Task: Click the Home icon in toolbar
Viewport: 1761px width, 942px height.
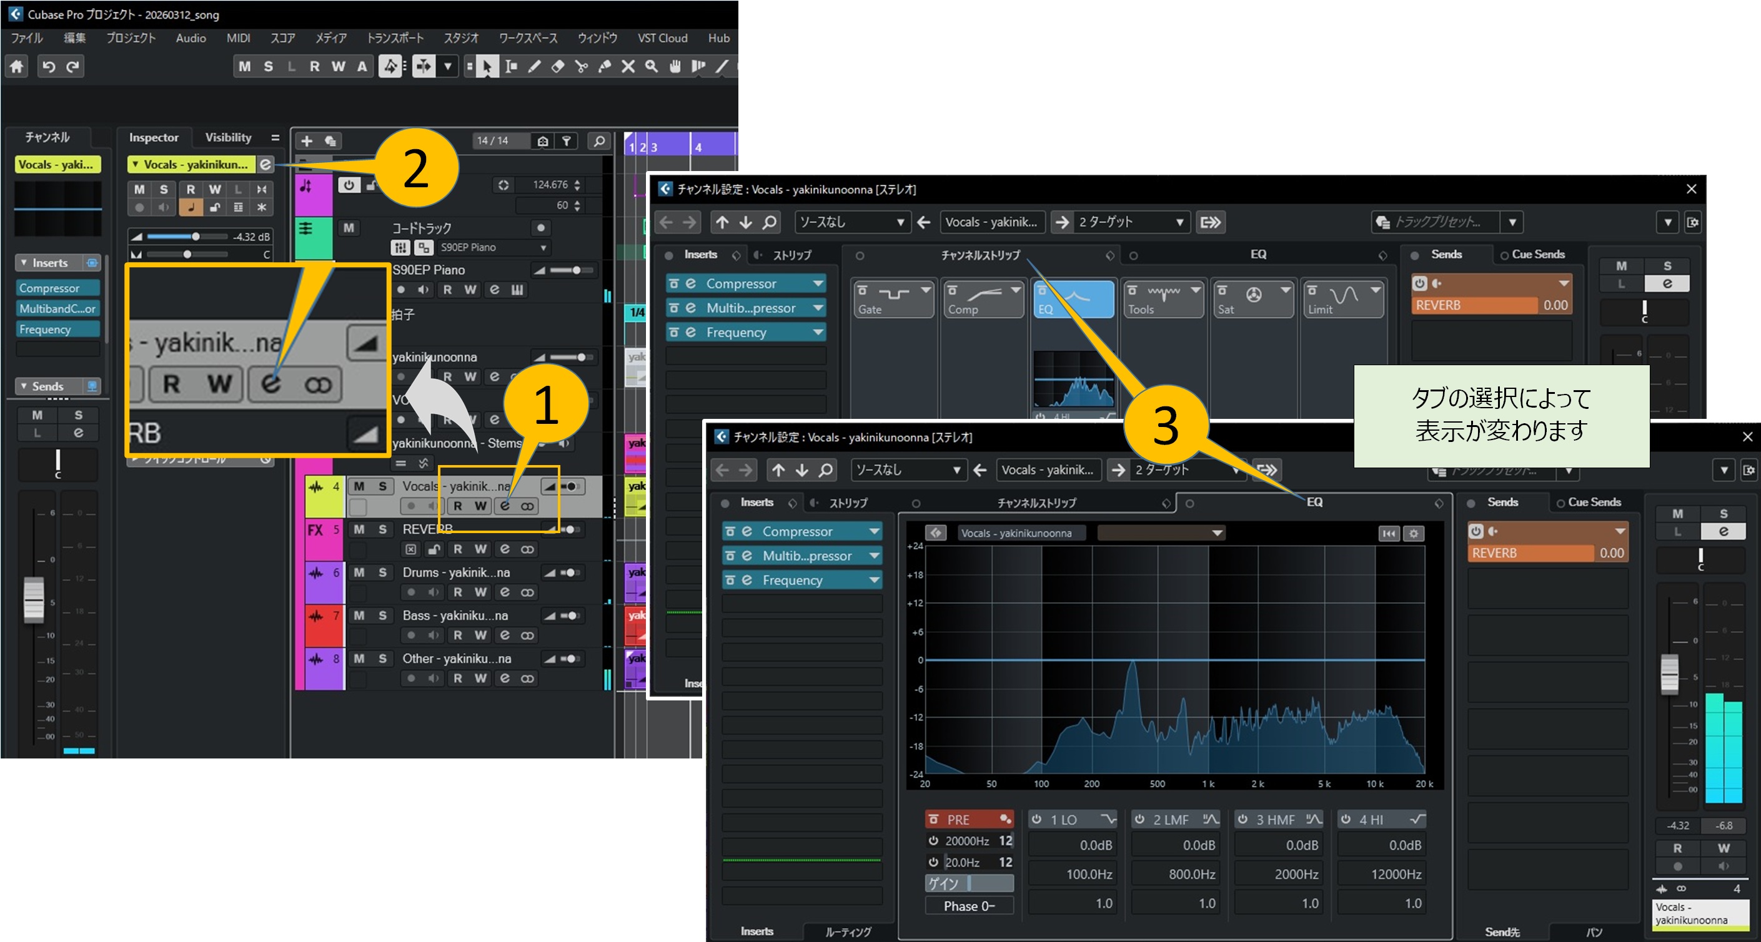Action: coord(16,66)
